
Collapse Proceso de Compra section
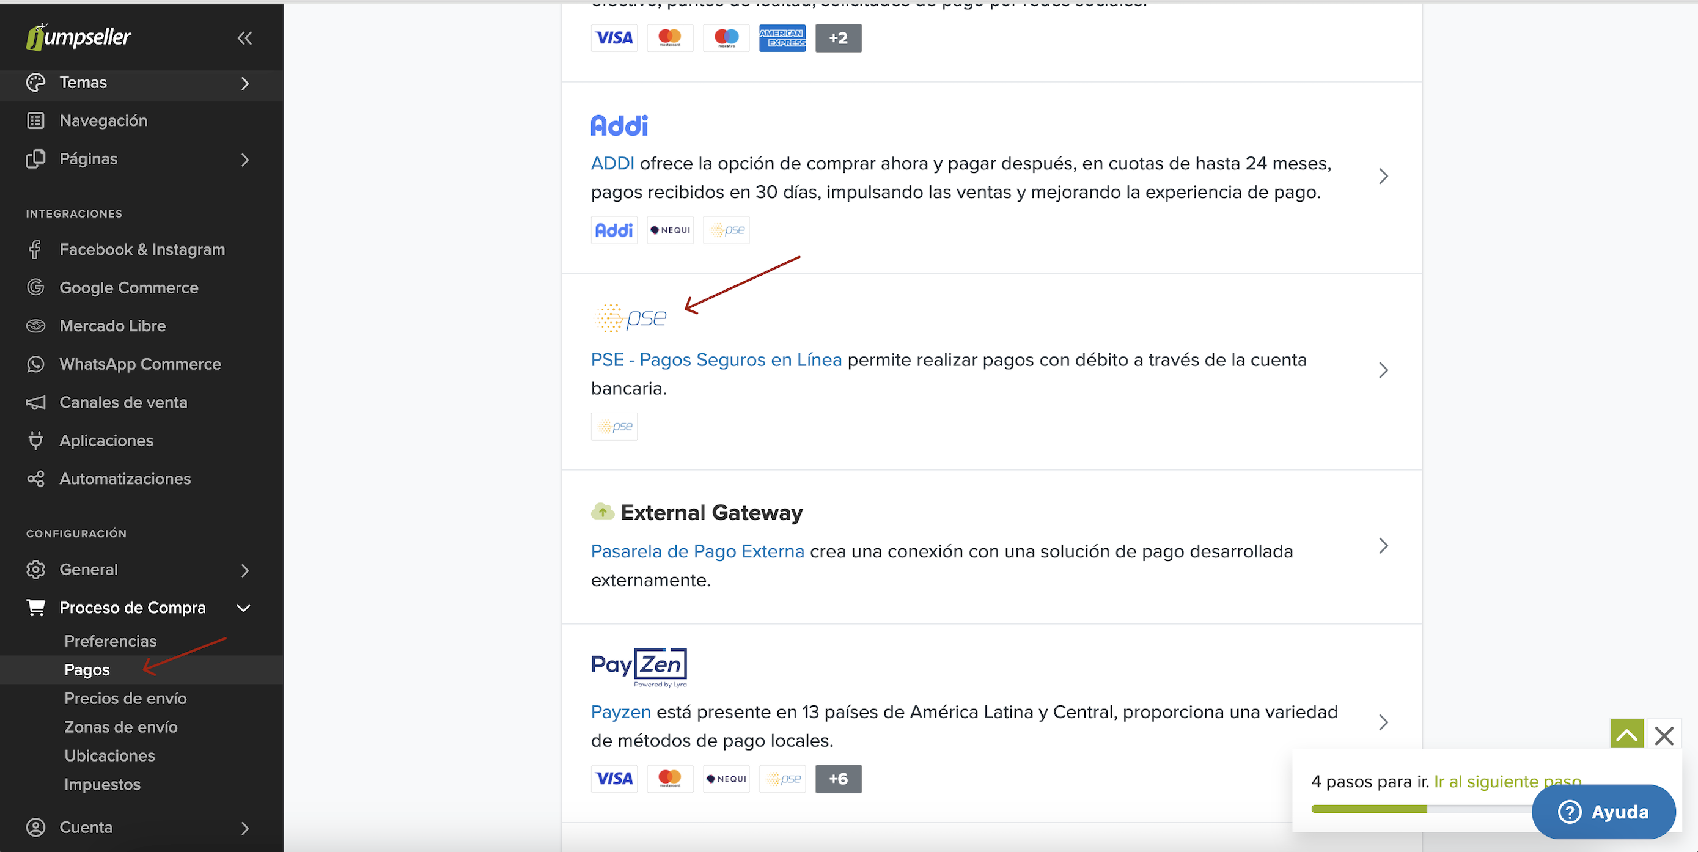(x=243, y=608)
